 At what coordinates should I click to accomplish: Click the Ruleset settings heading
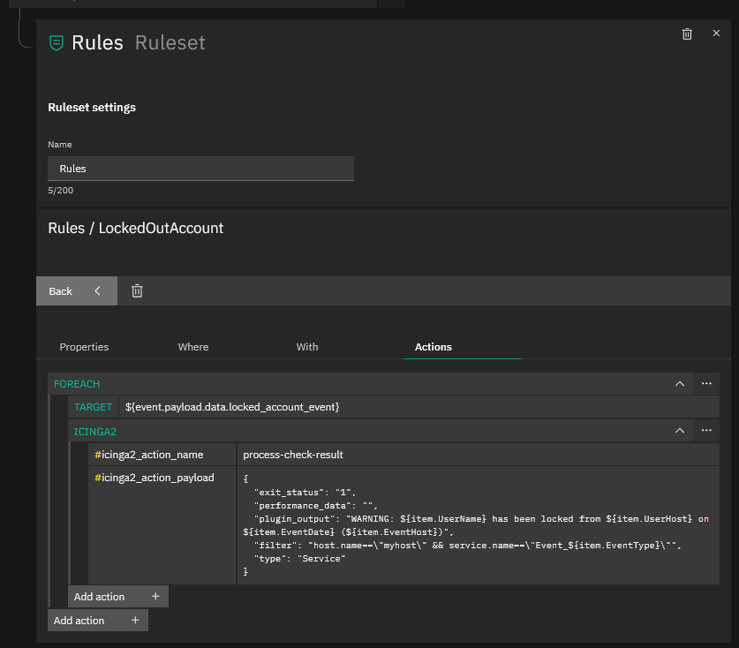92,108
